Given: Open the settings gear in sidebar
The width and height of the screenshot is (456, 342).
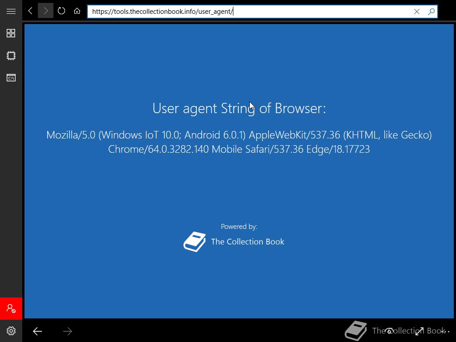Looking at the screenshot, I should [11, 331].
